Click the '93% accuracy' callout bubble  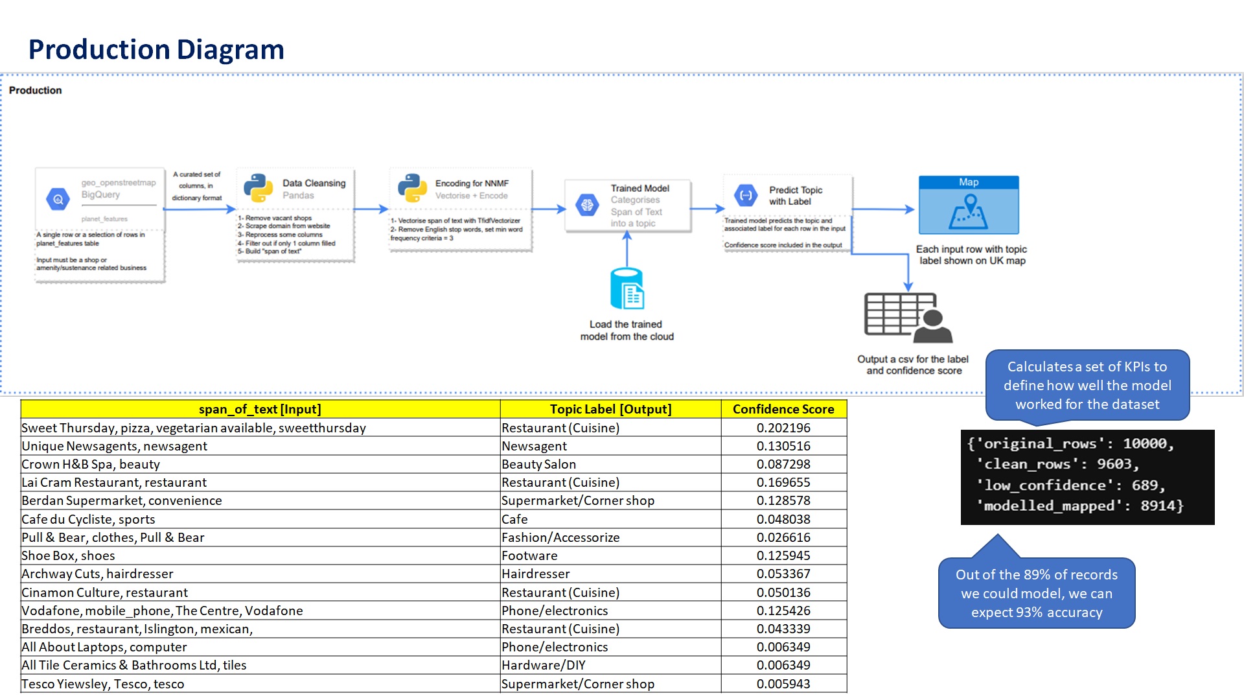tap(1036, 593)
